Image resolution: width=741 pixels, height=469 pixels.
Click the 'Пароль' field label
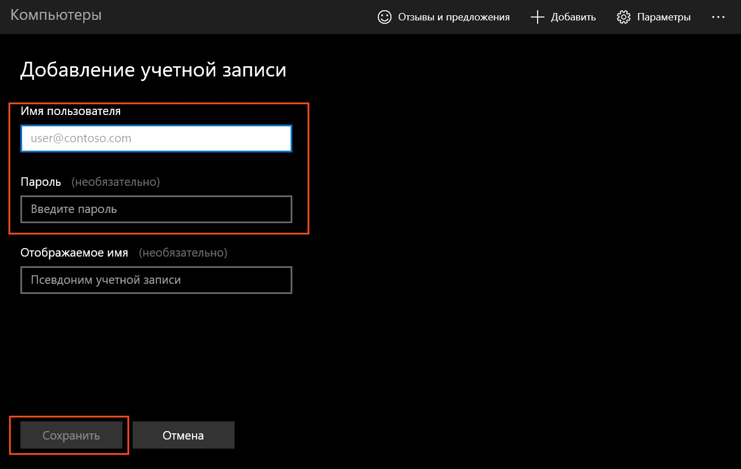click(x=41, y=182)
